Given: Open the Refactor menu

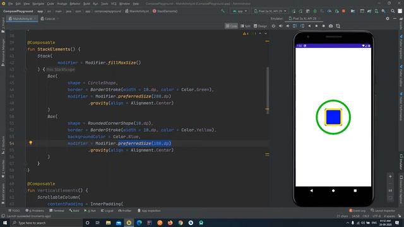Looking at the screenshot, I should coord(74,4).
